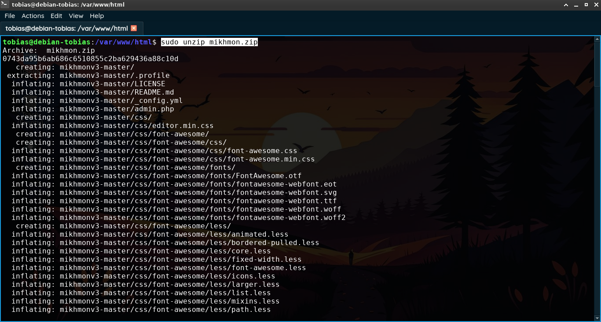
Task: Click the mikhmonv3-master/README.md output line
Action: 117,92
